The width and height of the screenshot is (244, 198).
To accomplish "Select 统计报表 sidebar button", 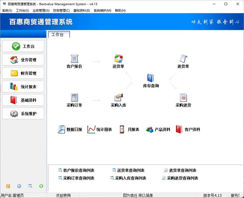I will click(x=23, y=87).
